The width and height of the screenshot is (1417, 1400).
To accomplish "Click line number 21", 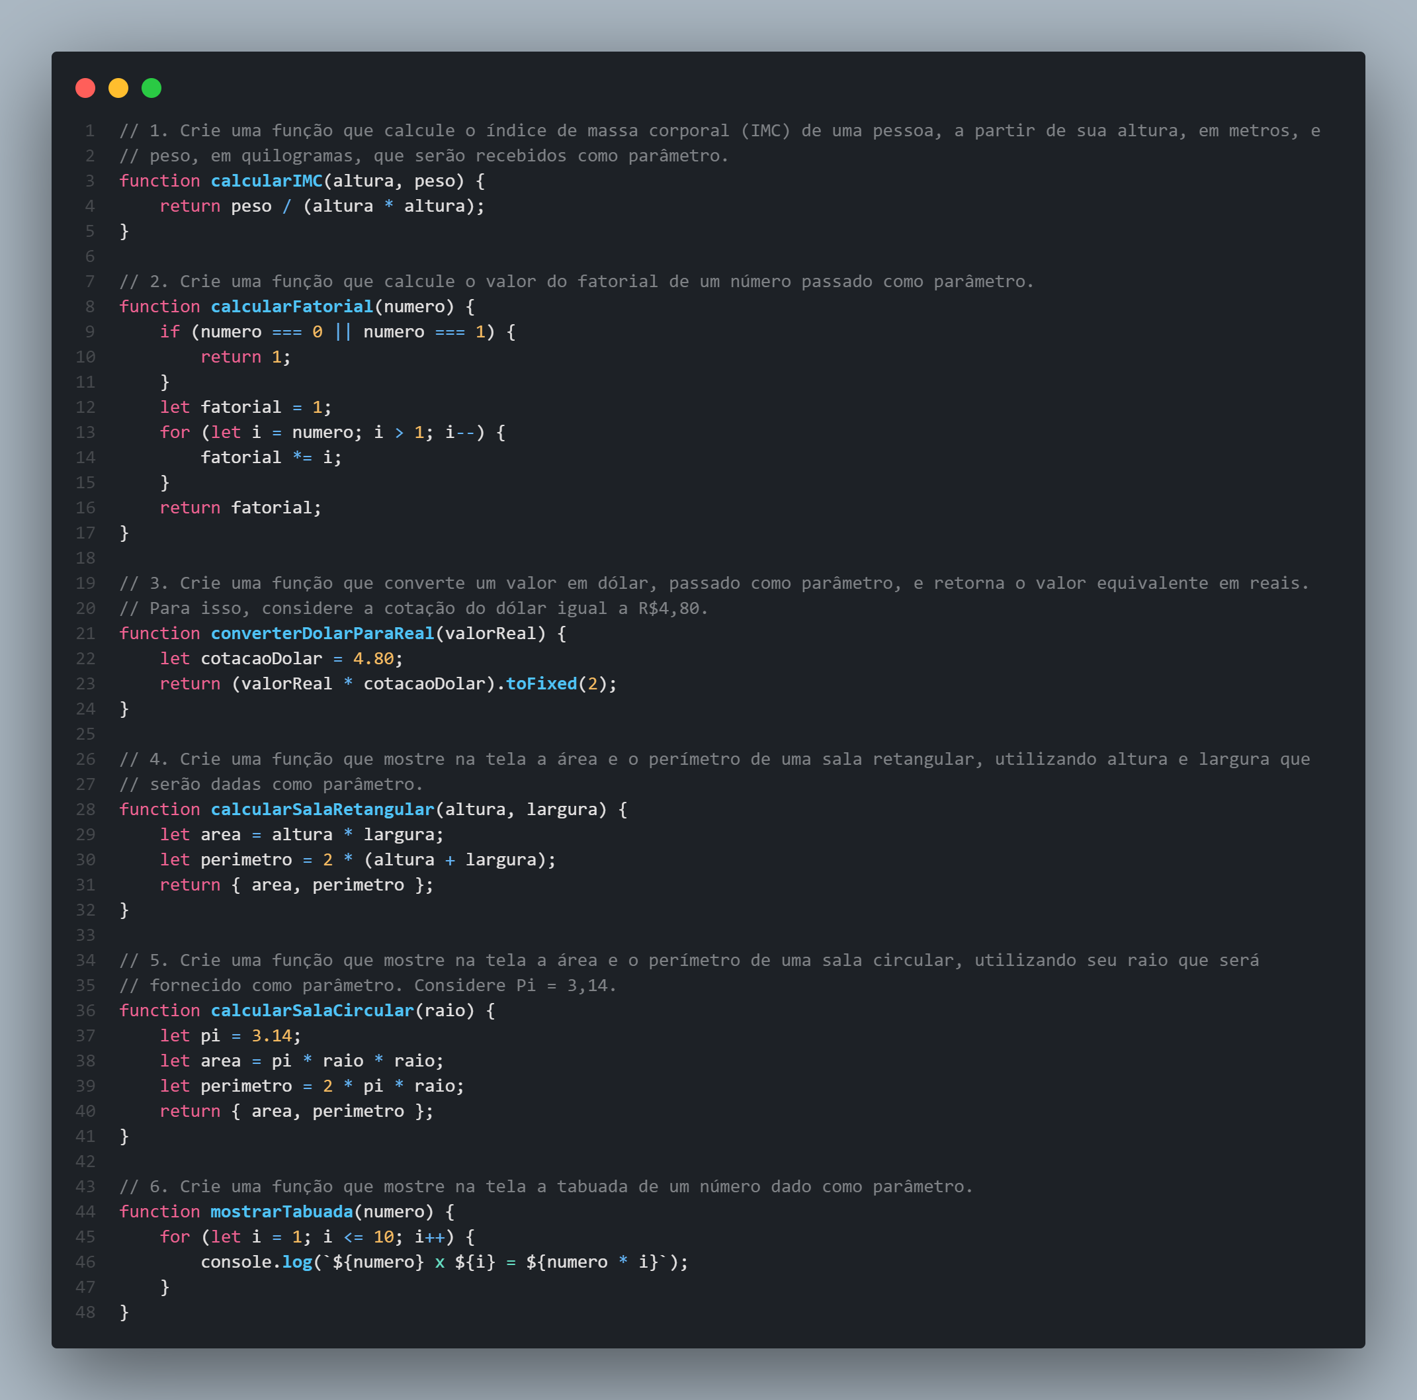I will coord(85,634).
